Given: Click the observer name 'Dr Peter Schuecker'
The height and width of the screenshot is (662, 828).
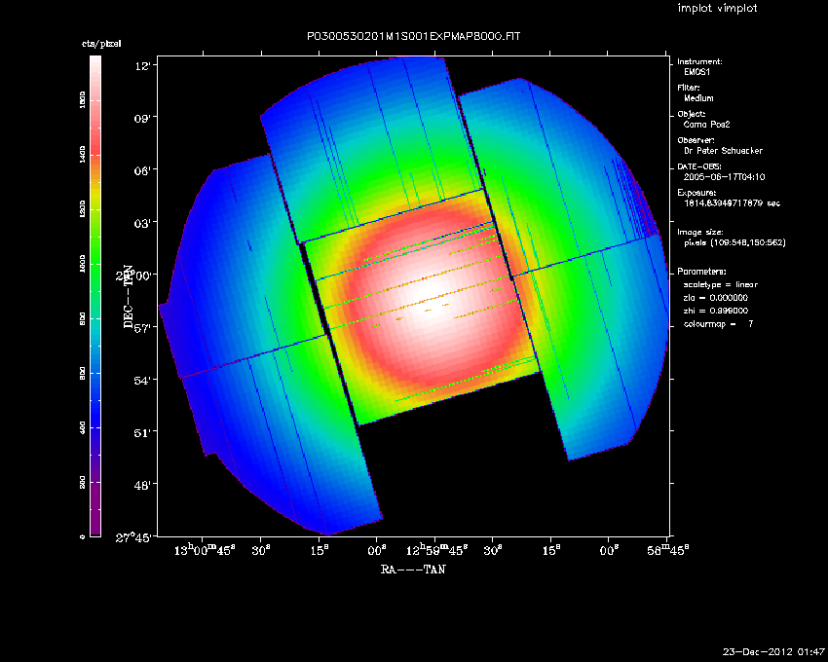Looking at the screenshot, I should click(723, 151).
